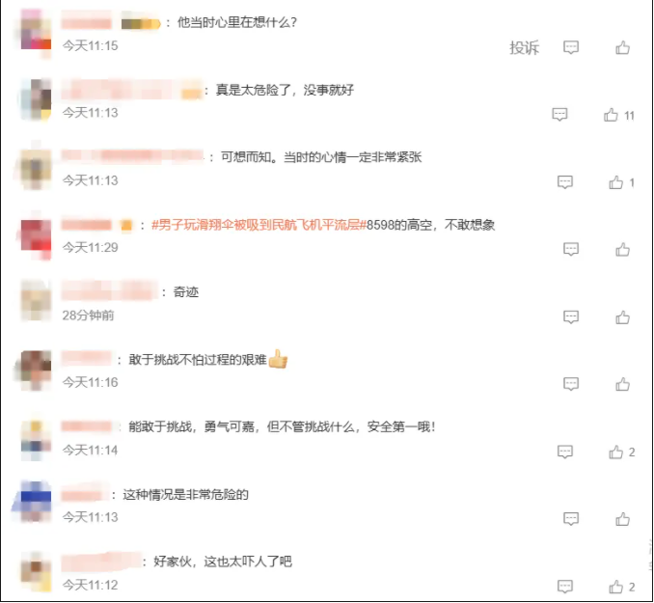Like the comment '真是太危险了，没事就好'

point(611,115)
